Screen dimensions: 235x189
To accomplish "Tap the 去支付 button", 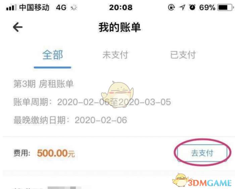I will pos(202,153).
